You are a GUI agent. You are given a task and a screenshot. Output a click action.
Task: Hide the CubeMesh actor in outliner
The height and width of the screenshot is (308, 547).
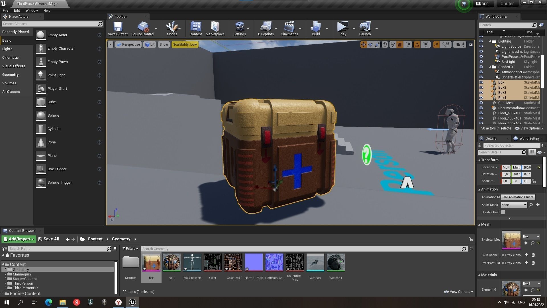pyautogui.click(x=481, y=103)
